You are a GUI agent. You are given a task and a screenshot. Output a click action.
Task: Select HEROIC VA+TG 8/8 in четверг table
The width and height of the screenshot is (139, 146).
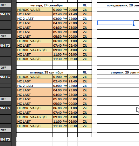pyautogui.click(x=34, y=50)
